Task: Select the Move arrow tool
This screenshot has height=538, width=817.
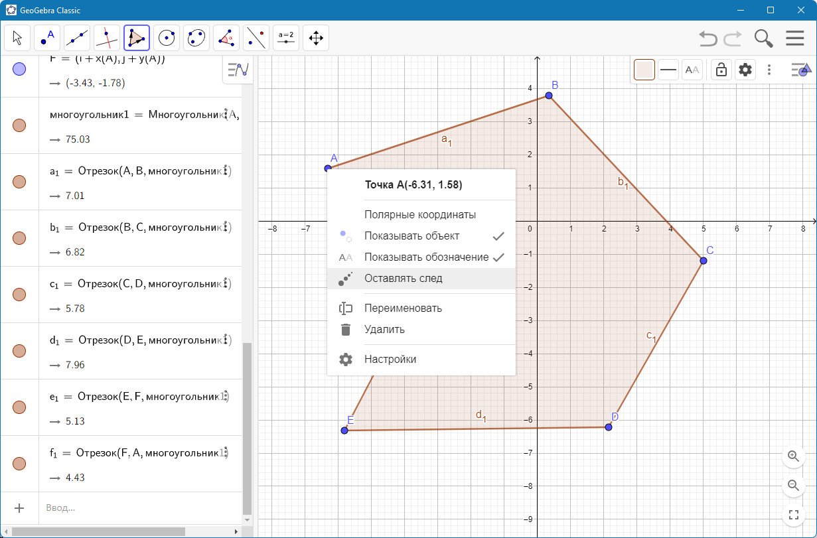Action: (17, 38)
